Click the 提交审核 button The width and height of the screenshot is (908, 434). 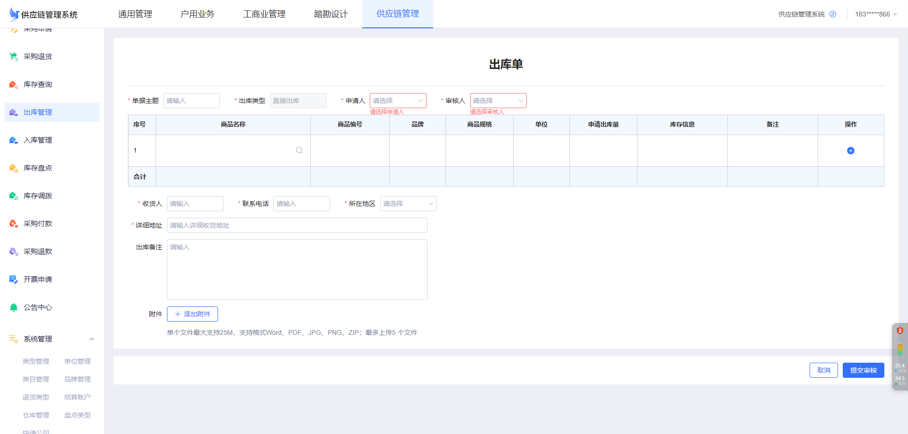(x=863, y=370)
